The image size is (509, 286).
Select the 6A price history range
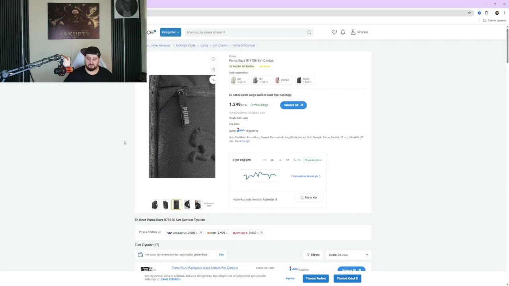(x=272, y=160)
